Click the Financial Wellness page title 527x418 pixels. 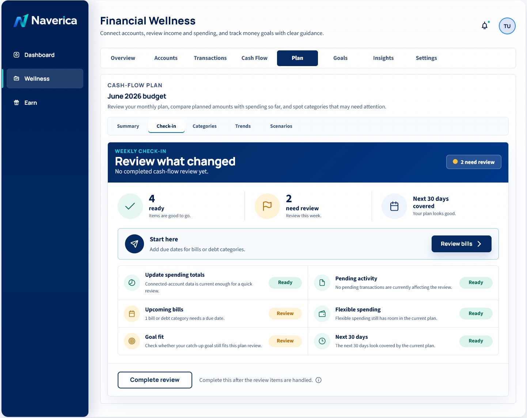click(148, 21)
